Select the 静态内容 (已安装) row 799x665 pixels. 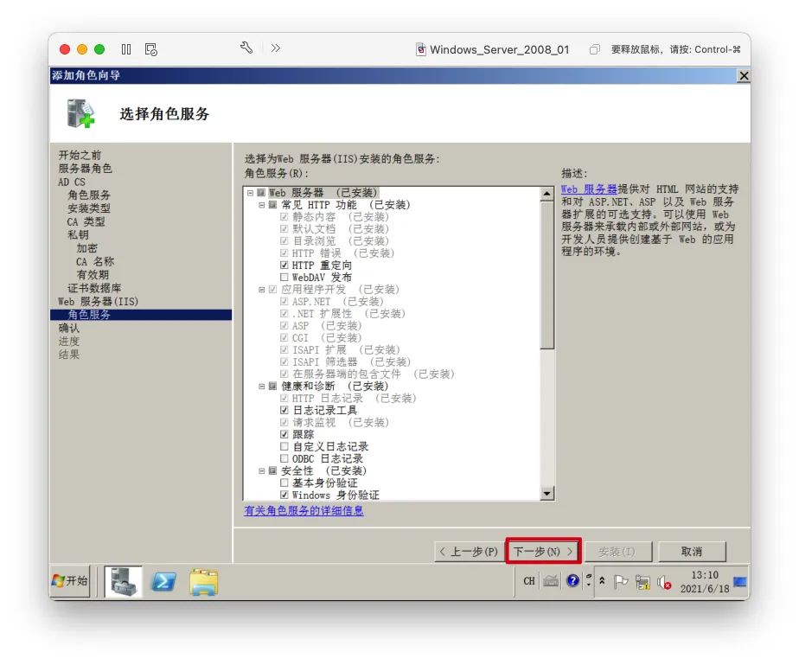coord(341,216)
